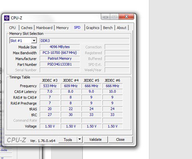Click the JEDEC #3 voltage 1.50 V
This screenshot has height=159, width=192.
50,126
